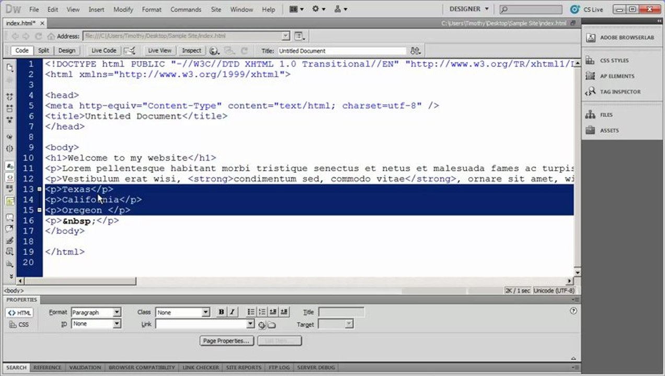
Task: Open the Window menu
Action: pos(242,9)
